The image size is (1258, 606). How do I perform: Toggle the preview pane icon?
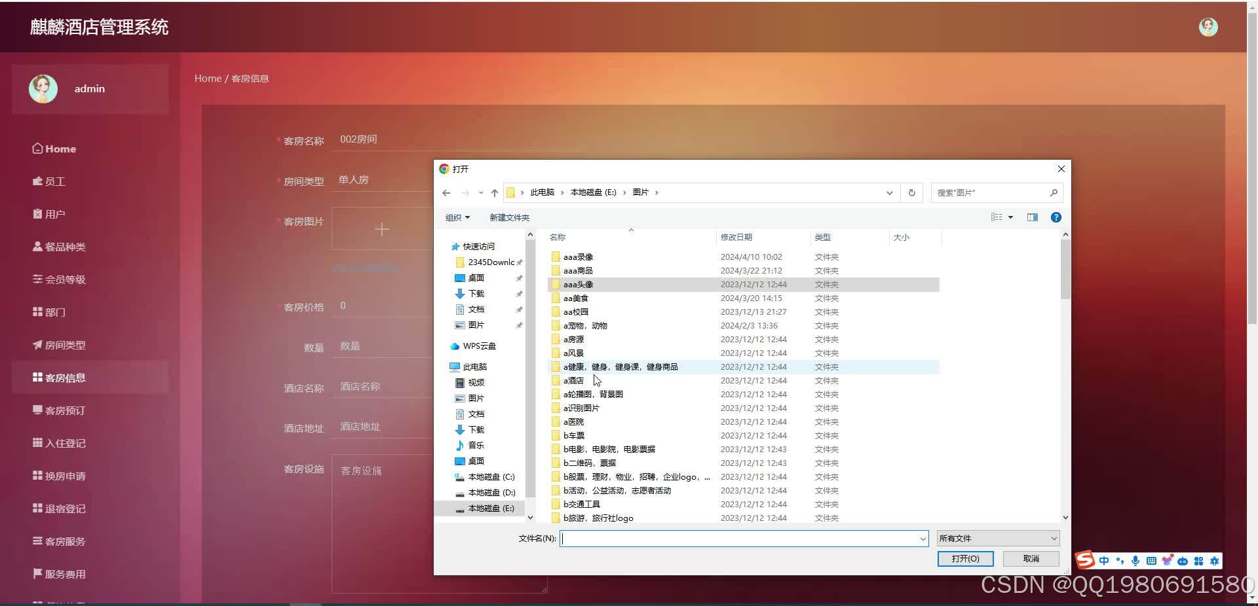pos(1032,217)
